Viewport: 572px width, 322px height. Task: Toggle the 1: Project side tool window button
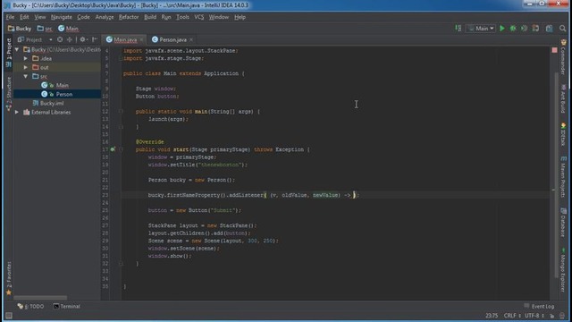9,53
